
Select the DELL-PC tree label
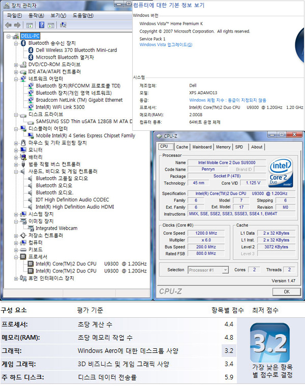pos(30,36)
